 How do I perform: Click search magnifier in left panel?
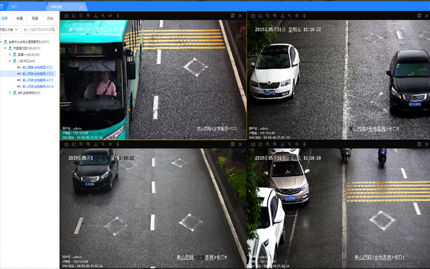point(54,29)
